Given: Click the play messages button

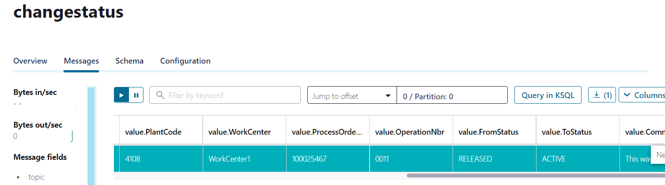Looking at the screenshot, I should [x=121, y=95].
